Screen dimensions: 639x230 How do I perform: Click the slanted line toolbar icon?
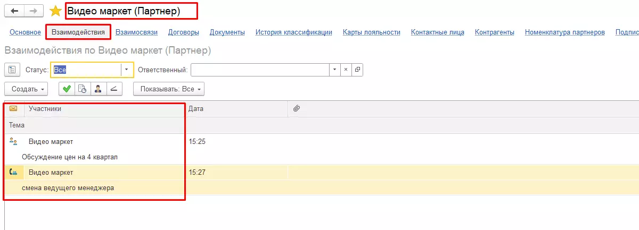[x=114, y=89]
